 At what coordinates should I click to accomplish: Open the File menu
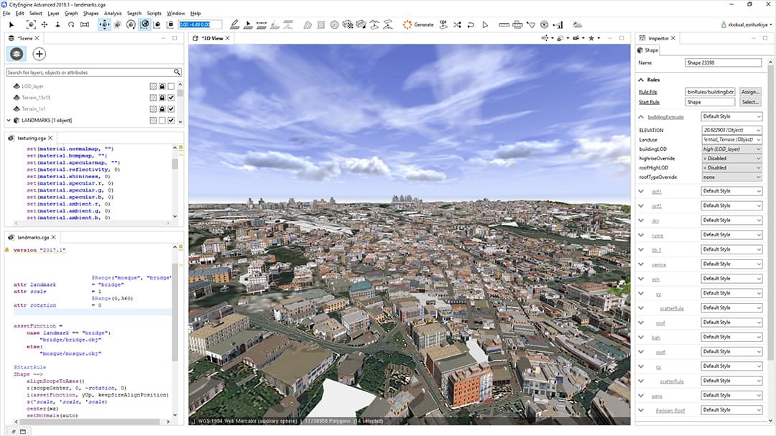point(6,14)
